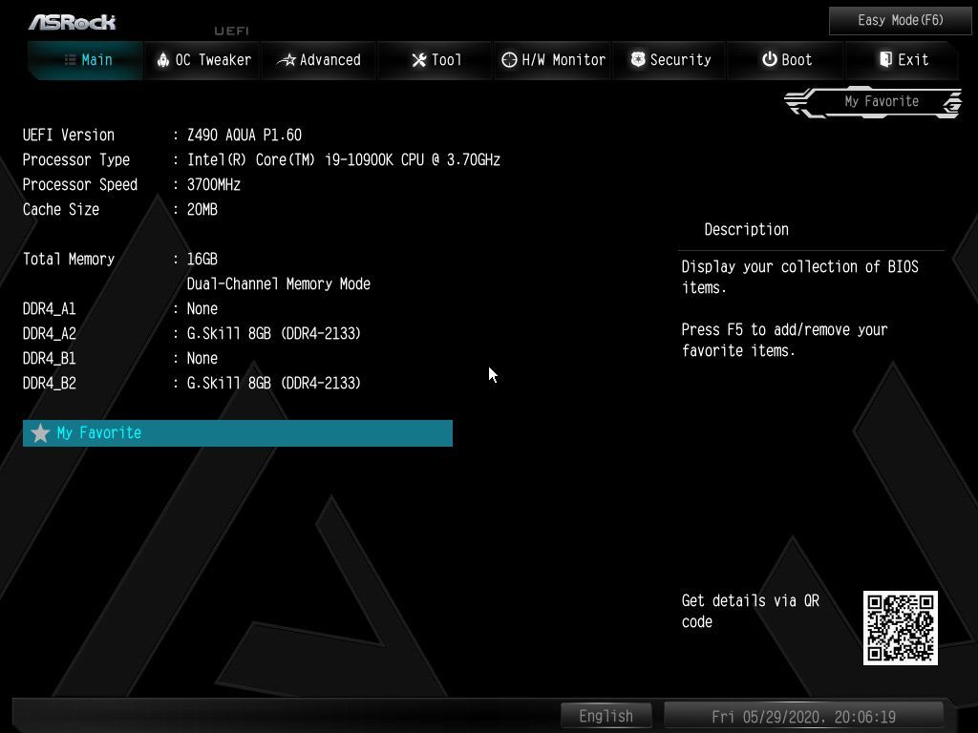
Task: Switch to the Security tab
Action: (670, 60)
